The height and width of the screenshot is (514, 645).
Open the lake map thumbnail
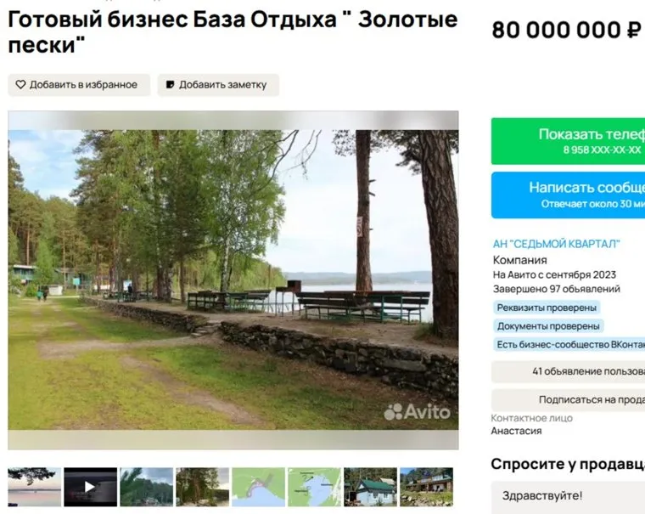tap(315, 487)
